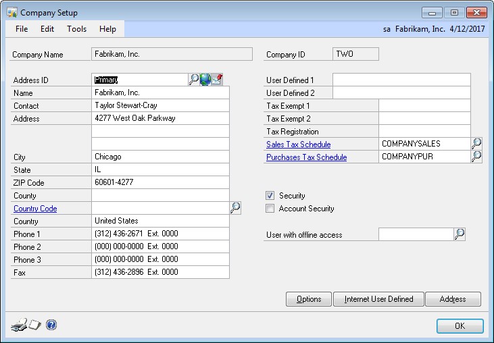Click the User Defined 2 field

pyautogui.click(x=401, y=93)
